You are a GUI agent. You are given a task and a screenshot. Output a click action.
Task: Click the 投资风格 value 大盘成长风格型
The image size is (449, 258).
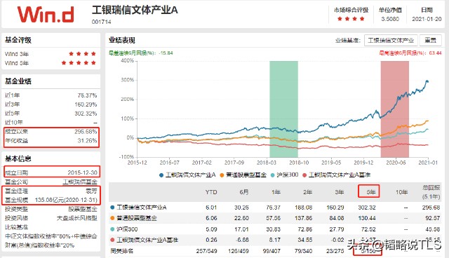(77, 218)
